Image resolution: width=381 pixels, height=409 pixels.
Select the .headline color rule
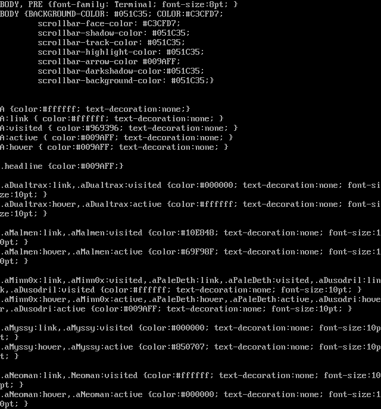click(62, 166)
